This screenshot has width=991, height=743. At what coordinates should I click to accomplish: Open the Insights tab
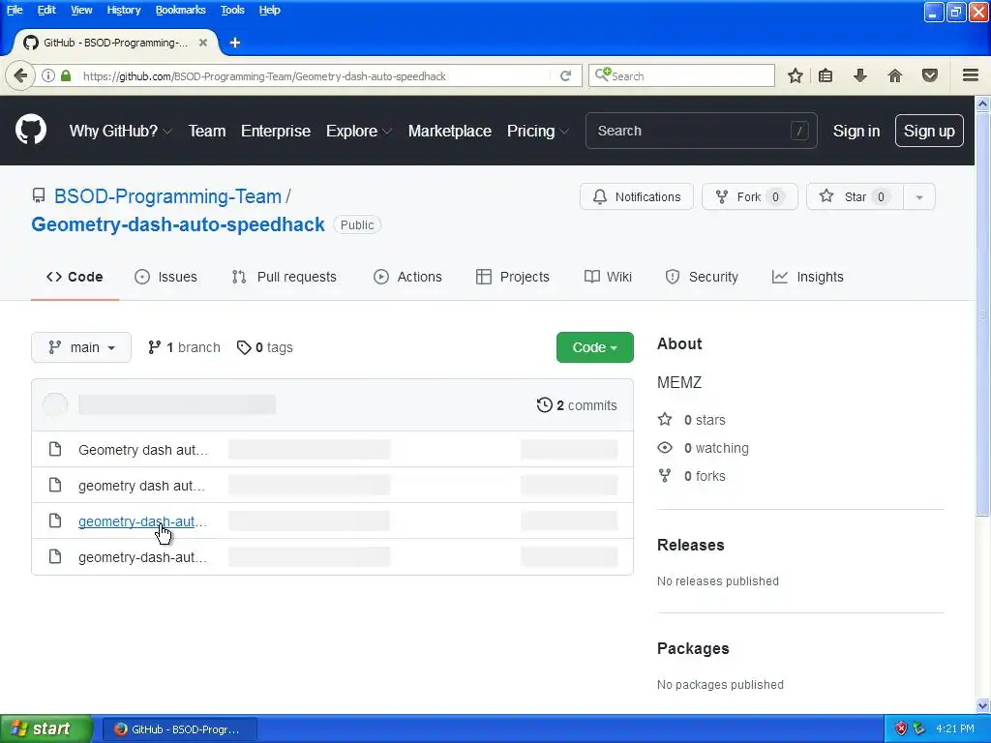click(808, 277)
